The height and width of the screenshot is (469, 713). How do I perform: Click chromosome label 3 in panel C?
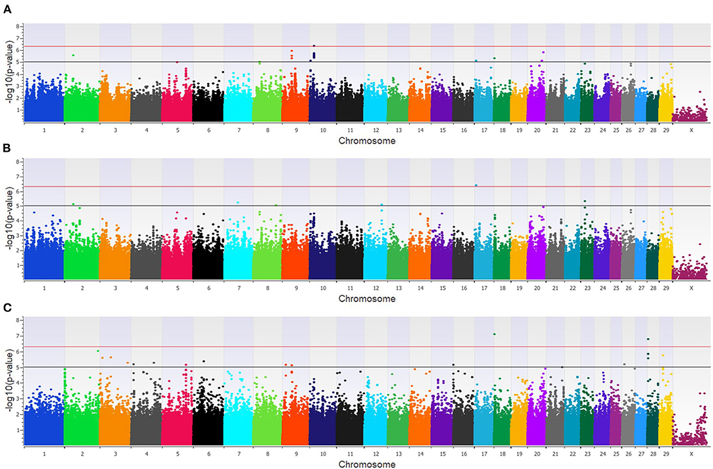pos(116,453)
